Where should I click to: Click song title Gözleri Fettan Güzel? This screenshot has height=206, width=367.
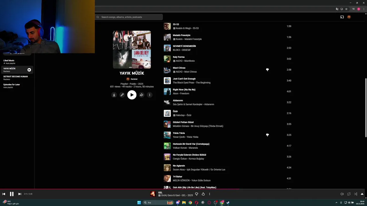(183, 122)
